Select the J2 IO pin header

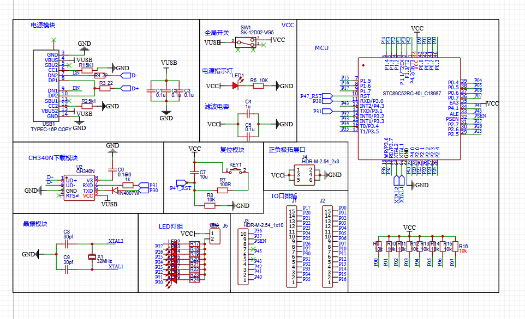327,246
